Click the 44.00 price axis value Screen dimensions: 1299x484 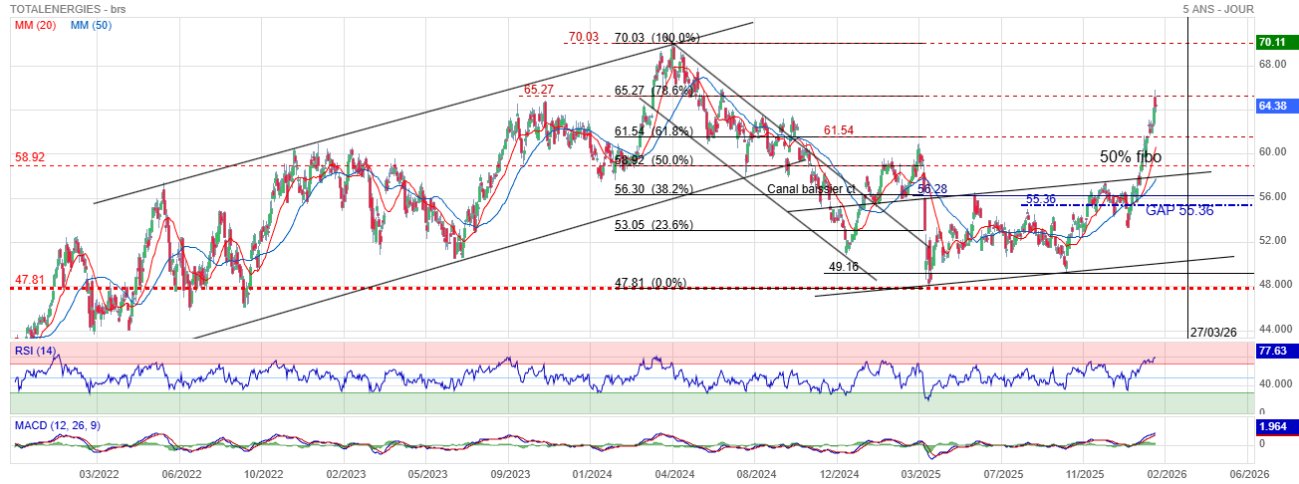coord(1274,329)
